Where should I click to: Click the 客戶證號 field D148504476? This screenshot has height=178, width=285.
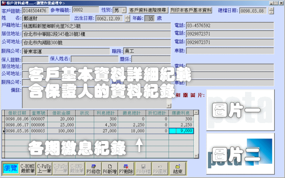[x=35, y=11]
